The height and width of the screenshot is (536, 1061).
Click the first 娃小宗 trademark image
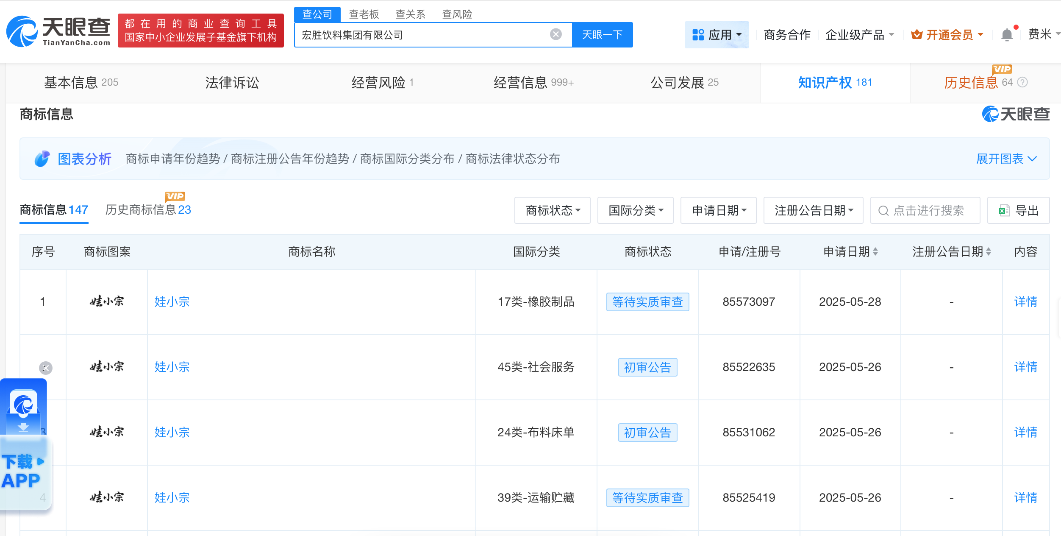pos(107,301)
